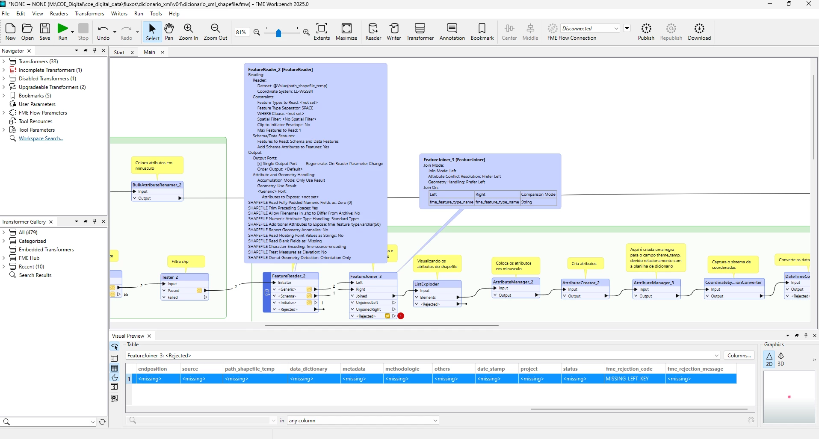The width and height of the screenshot is (819, 439).
Task: Switch to the Start tab
Action: 119,52
